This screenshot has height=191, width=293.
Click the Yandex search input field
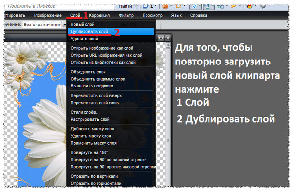tap(60, 6)
